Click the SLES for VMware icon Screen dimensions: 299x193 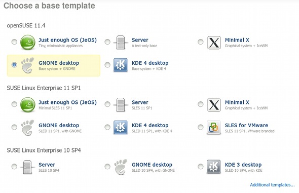(213, 128)
